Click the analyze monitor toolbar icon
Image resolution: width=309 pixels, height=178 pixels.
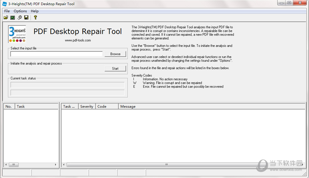coord(13,17)
